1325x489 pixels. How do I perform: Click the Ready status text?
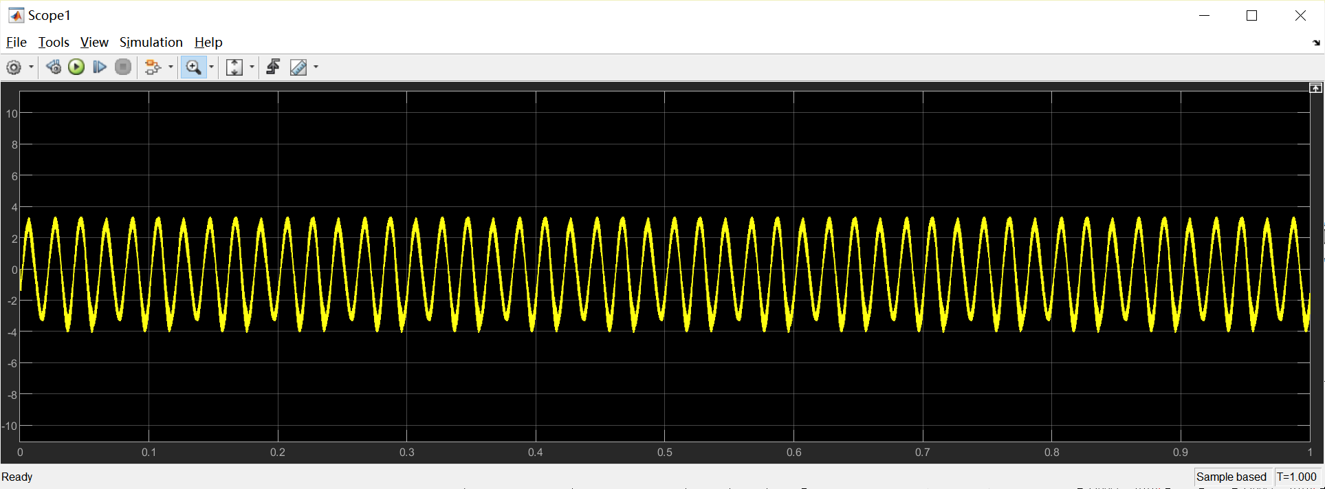click(17, 477)
